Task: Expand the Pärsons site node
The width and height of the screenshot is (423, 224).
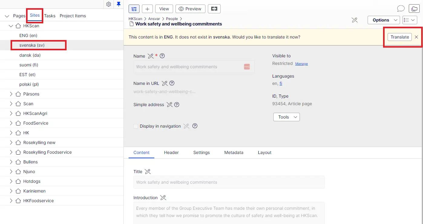Action: pos(11,94)
